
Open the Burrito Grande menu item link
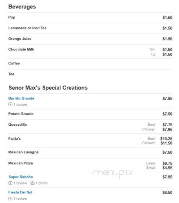21,98
